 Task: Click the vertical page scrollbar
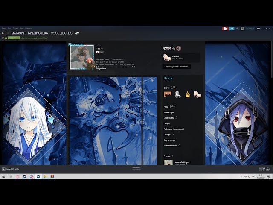click(272, 59)
